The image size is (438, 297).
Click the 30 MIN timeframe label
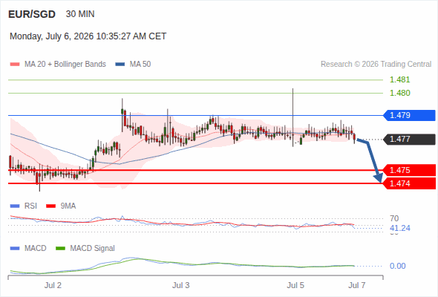[x=80, y=14]
